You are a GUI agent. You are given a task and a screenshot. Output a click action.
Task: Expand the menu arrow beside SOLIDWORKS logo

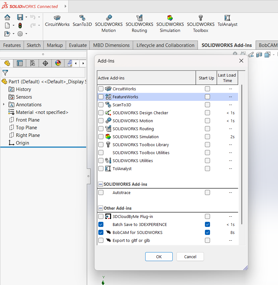pyautogui.click(x=65, y=6)
